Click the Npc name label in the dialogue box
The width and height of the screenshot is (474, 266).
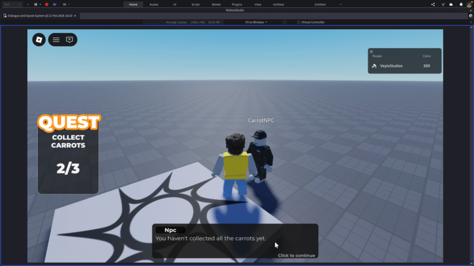(x=170, y=230)
